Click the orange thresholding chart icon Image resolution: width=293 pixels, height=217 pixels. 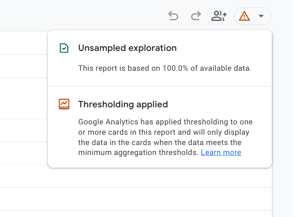(64, 104)
